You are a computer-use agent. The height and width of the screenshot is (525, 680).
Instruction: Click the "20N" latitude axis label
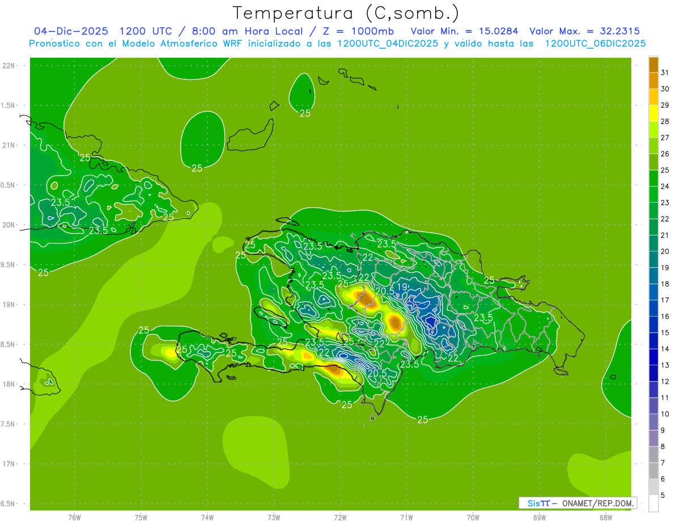coord(8,225)
